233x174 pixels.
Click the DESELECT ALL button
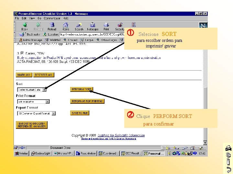pos(44,75)
